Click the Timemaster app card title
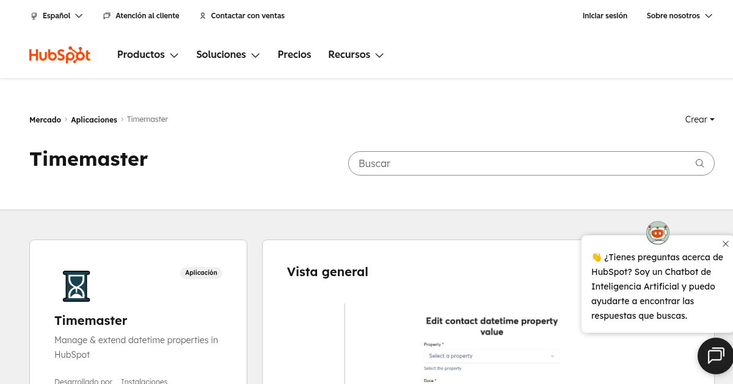Screen dimensions: 733x384 click(x=91, y=321)
